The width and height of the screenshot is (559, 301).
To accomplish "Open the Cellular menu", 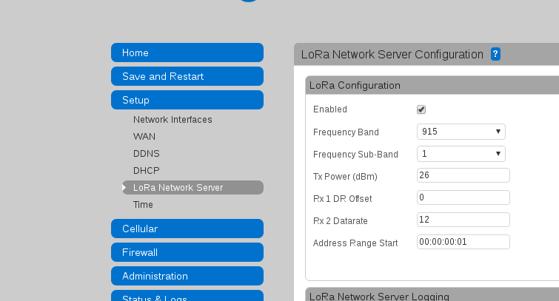I will point(187,229).
